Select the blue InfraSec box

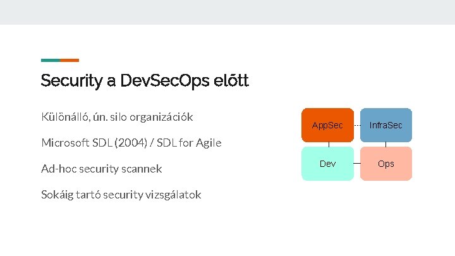pyautogui.click(x=385, y=125)
